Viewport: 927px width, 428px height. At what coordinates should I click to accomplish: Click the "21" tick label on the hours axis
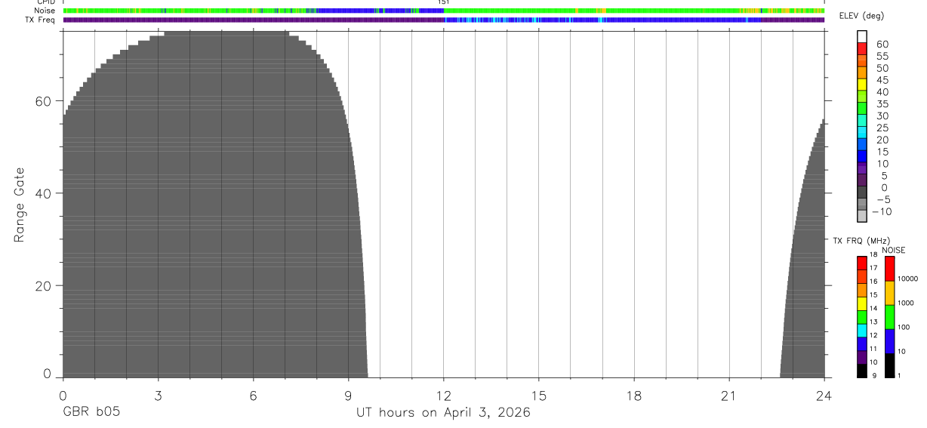click(x=729, y=396)
